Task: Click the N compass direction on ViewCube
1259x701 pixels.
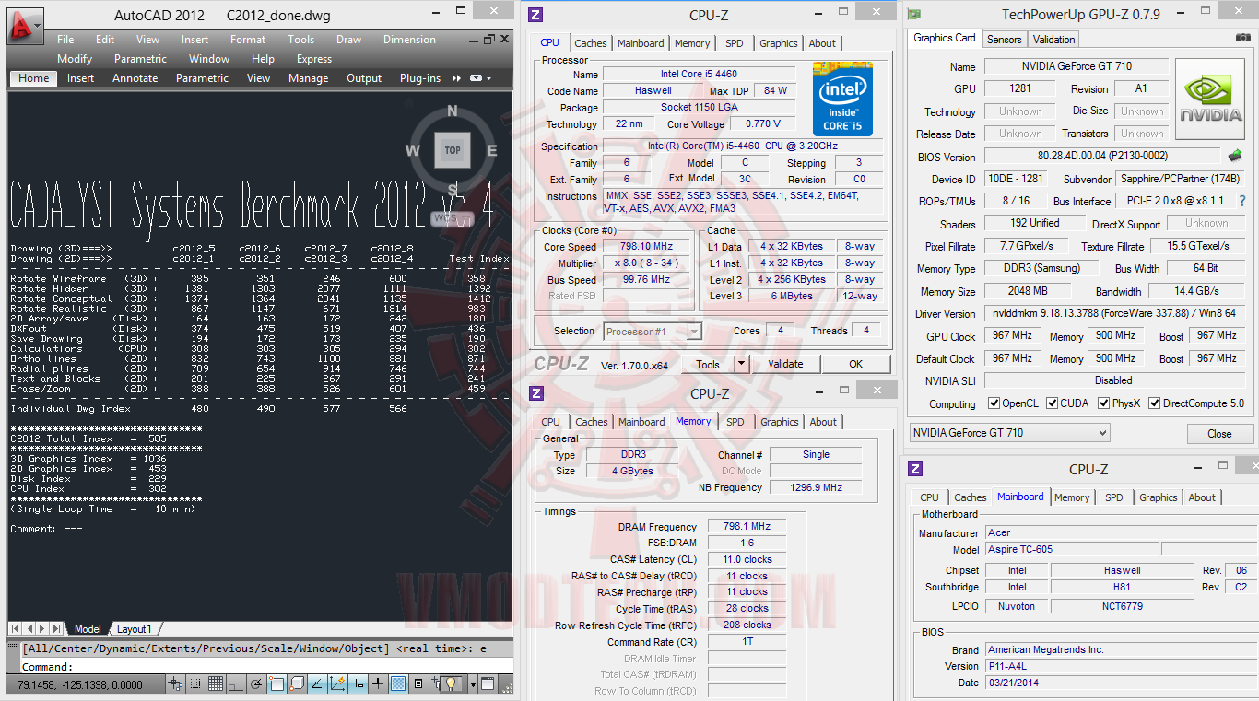Action: coord(452,111)
